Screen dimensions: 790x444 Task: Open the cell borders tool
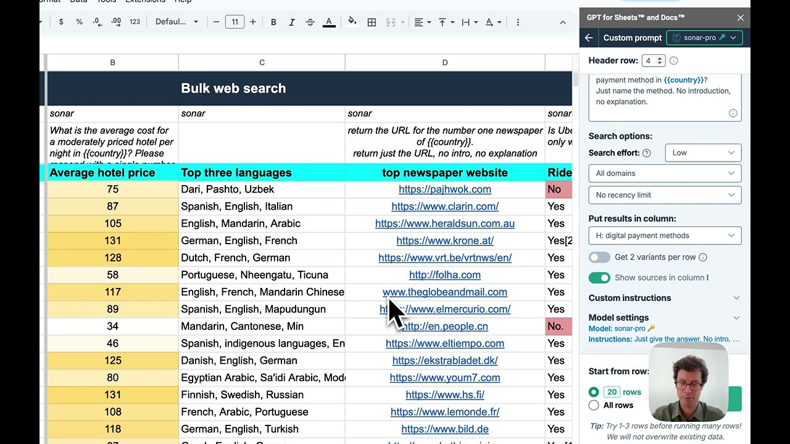(372, 22)
